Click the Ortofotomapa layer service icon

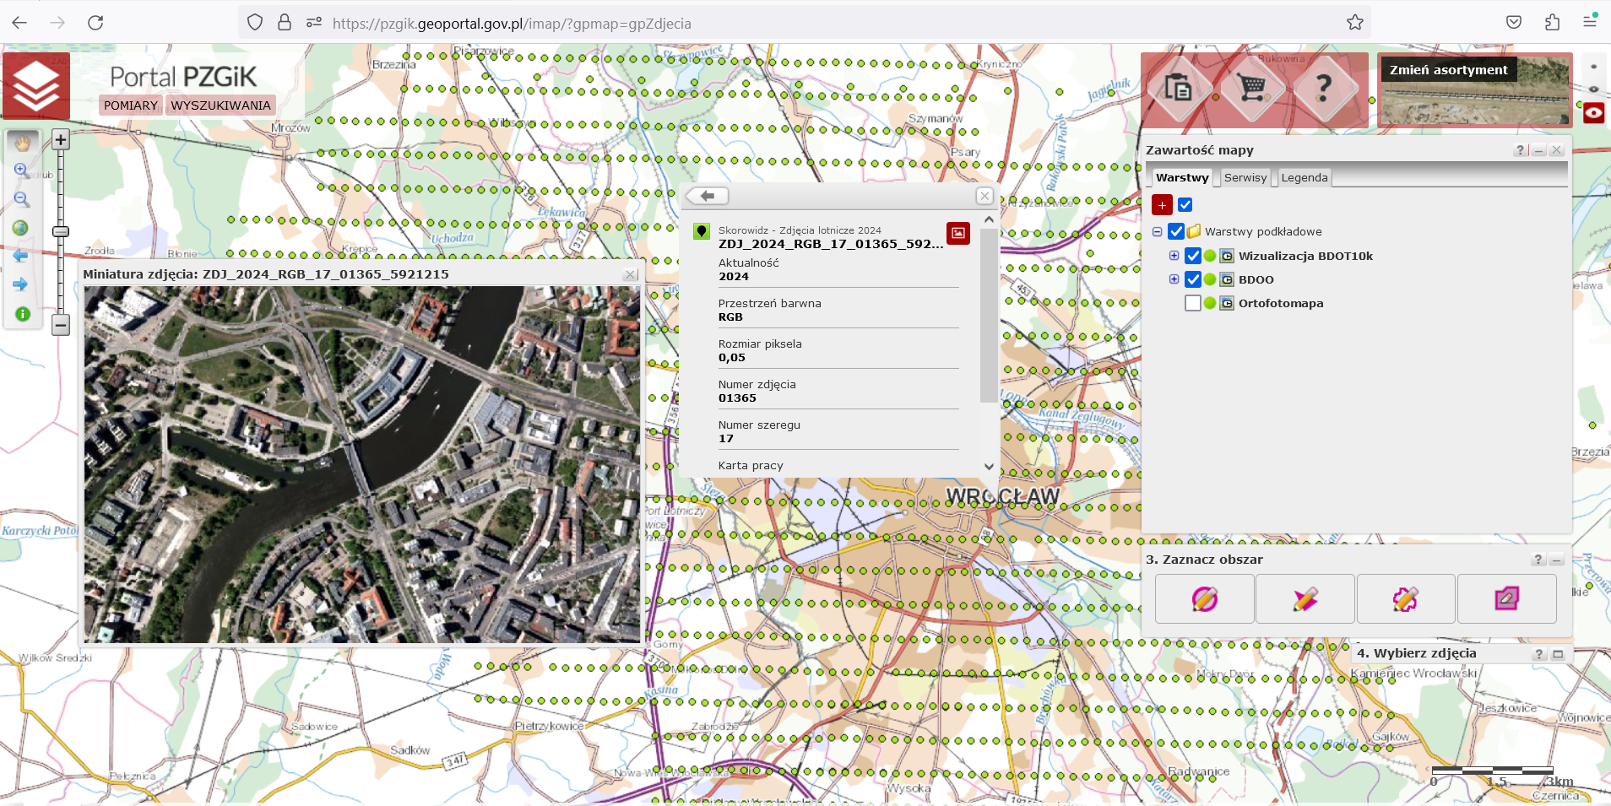(1227, 303)
